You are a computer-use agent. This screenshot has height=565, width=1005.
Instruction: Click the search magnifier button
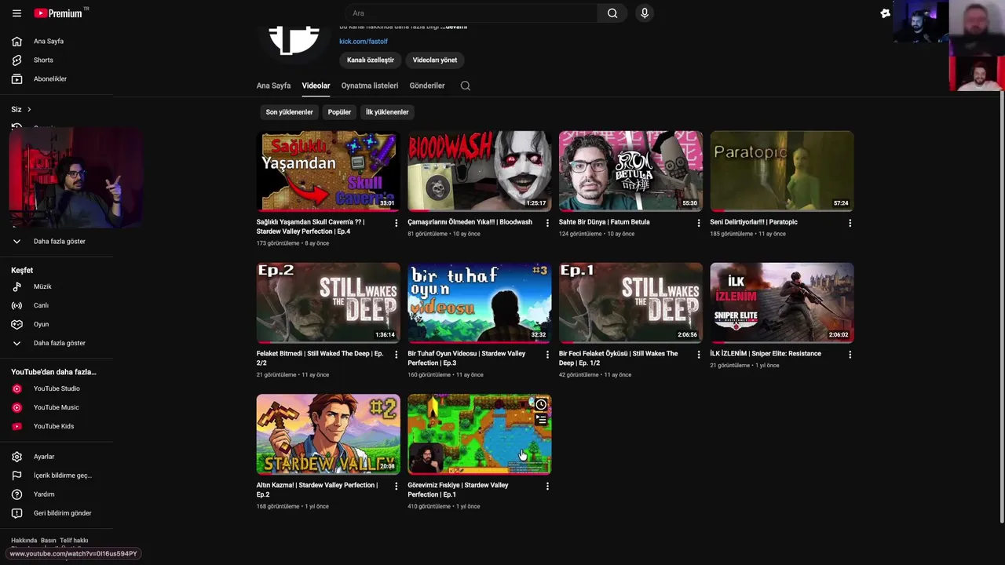point(612,13)
